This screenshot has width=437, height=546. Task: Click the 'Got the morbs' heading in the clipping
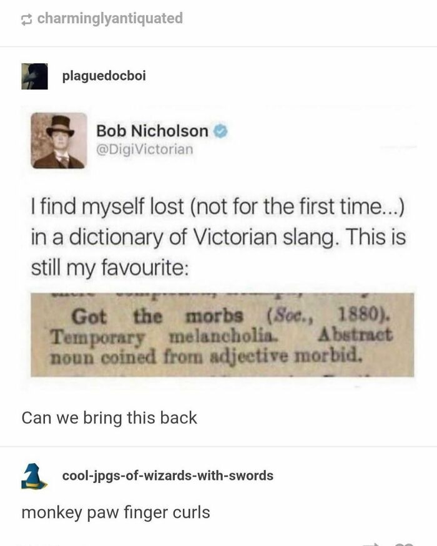157,316
